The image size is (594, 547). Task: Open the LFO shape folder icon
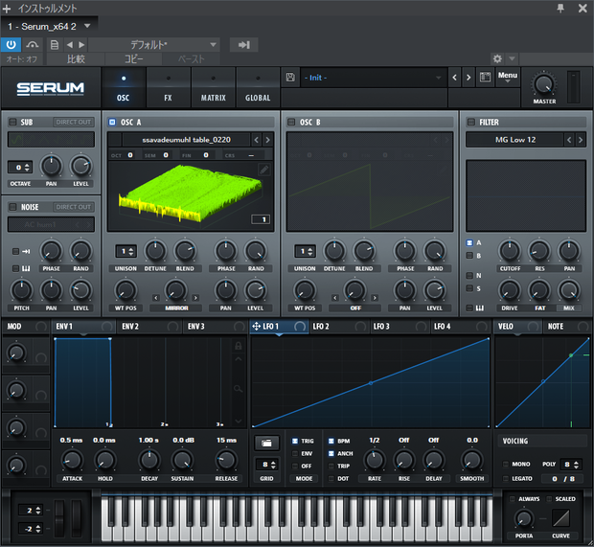click(266, 443)
